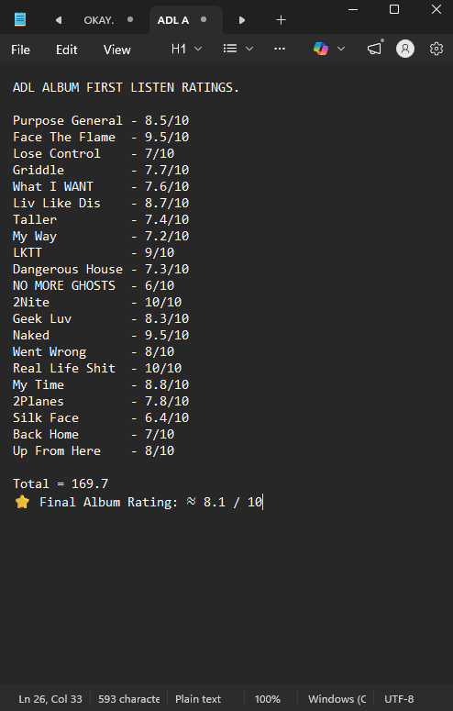Image resolution: width=453 pixels, height=711 pixels.
Task: Click the line 'Lose Control - 7/10'
Action: point(94,154)
